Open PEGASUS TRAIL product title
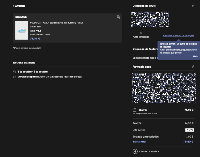200x157 pixels. pyautogui.click(x=56, y=23)
